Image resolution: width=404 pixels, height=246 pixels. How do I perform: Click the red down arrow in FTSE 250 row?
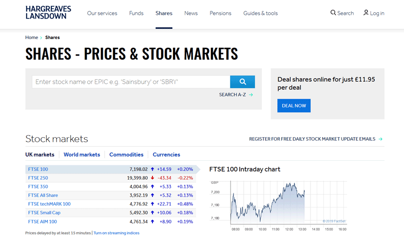[x=152, y=178]
